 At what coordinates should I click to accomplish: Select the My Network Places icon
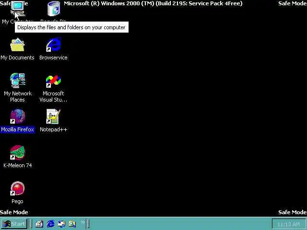18,80
